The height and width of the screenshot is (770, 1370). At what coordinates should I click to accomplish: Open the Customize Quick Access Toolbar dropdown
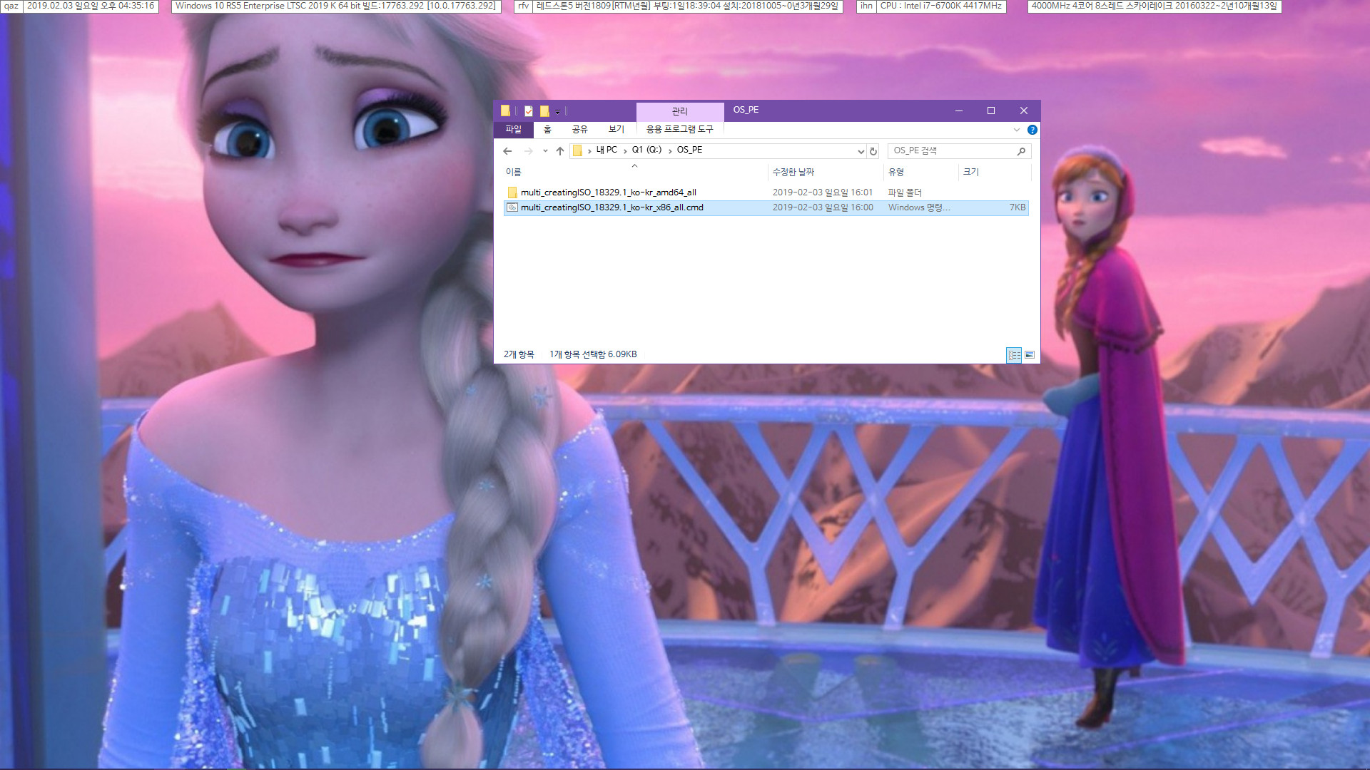coord(558,111)
